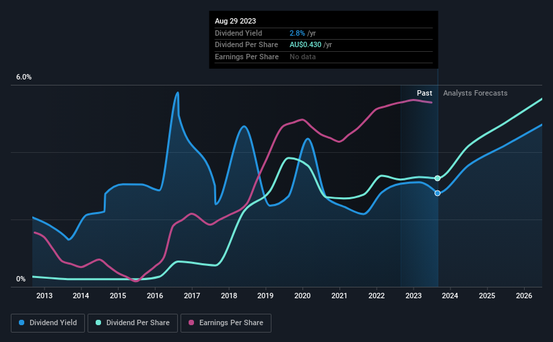Click the 2025 x-axis label
The width and height of the screenshot is (553, 342).
coord(487,296)
